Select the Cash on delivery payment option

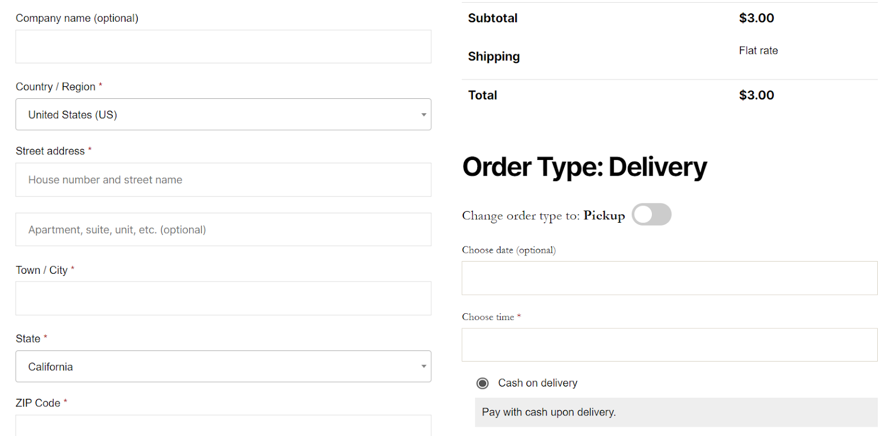[x=483, y=383]
